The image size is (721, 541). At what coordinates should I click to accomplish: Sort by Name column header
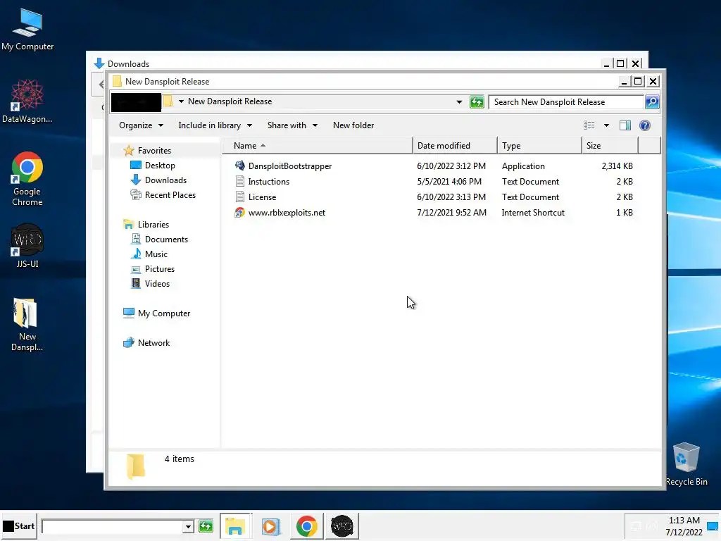pos(318,145)
